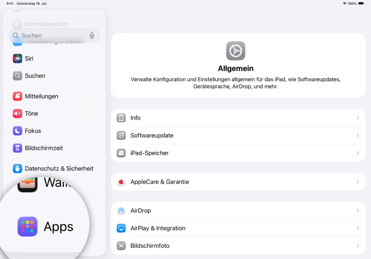Open the AirPlay & Integration chevron

point(357,228)
